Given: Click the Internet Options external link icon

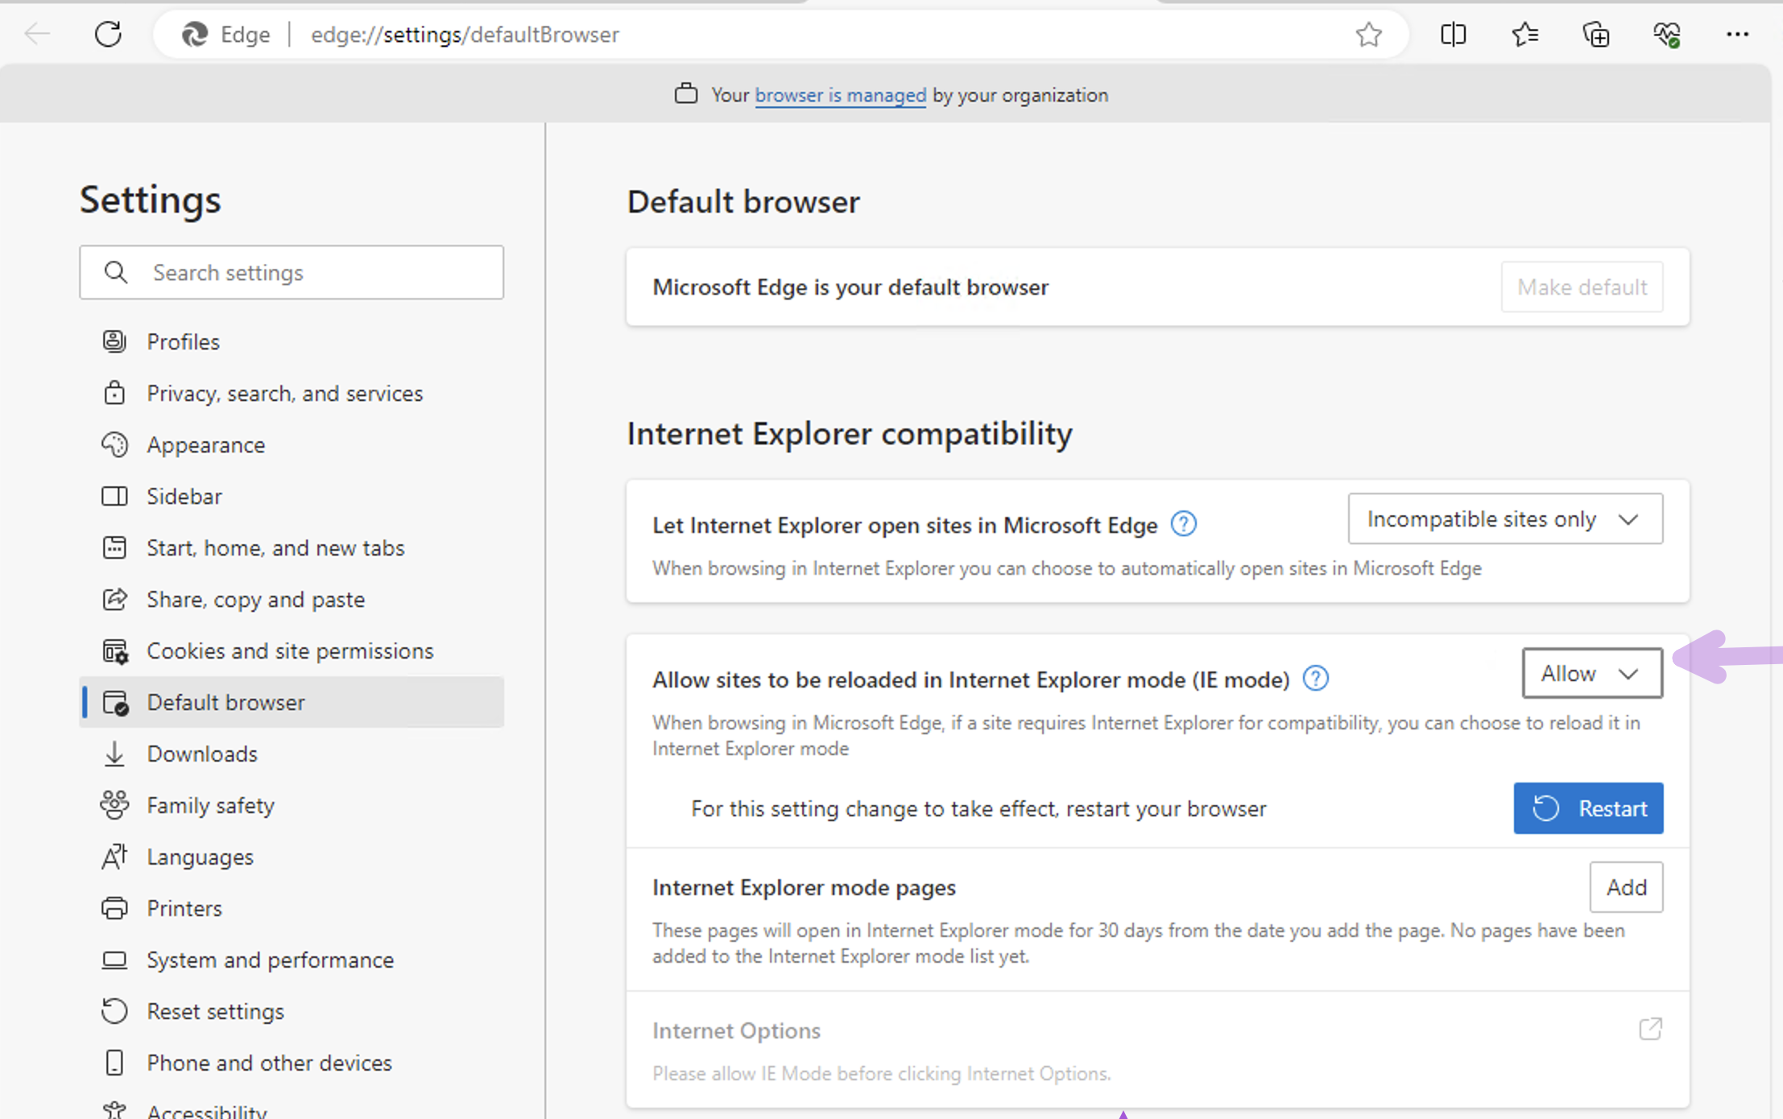Looking at the screenshot, I should pyautogui.click(x=1650, y=1029).
